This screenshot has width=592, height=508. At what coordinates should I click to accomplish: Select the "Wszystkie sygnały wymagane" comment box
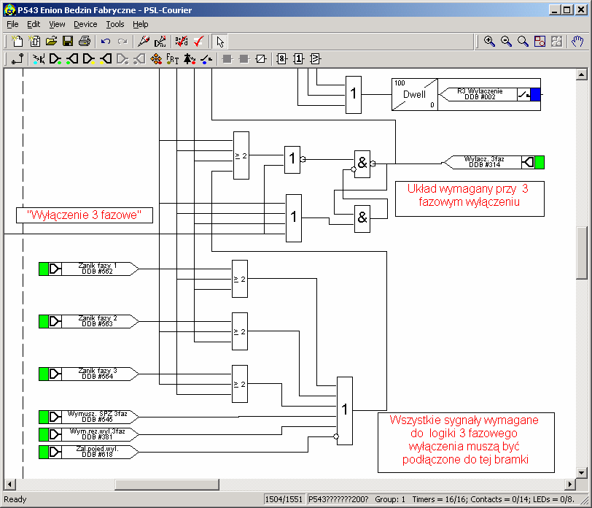[x=466, y=442]
